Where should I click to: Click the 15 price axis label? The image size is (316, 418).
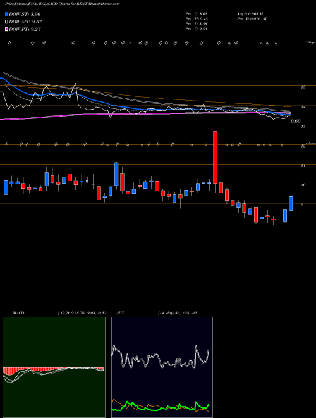(303, 87)
